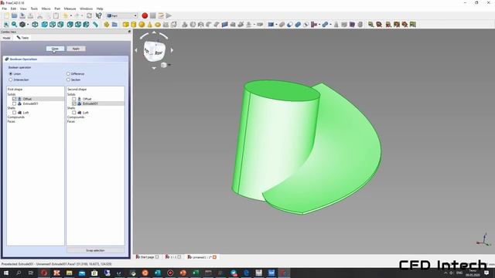This screenshot has height=278, width=495.
Task: Open Windows taskbar search
Action: pos(19,273)
